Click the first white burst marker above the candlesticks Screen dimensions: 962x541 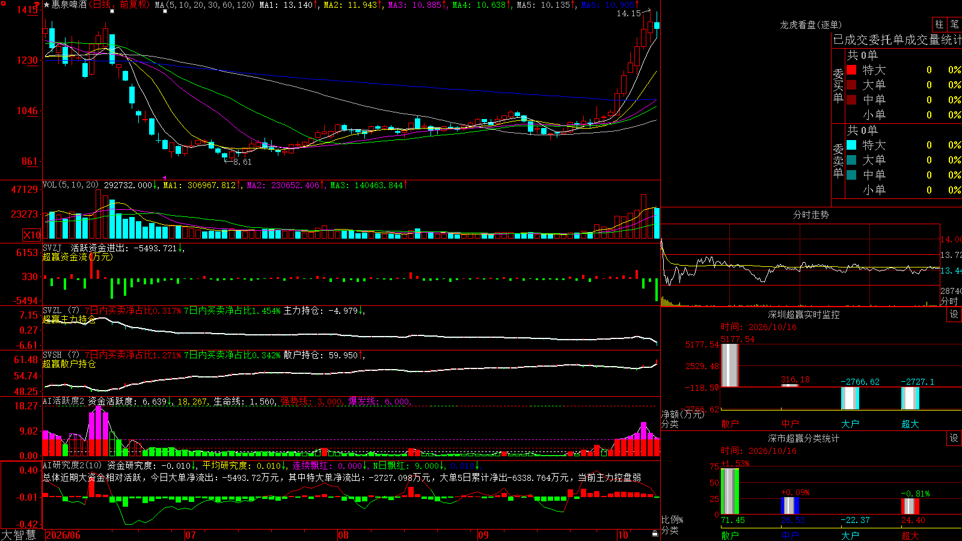point(112,11)
